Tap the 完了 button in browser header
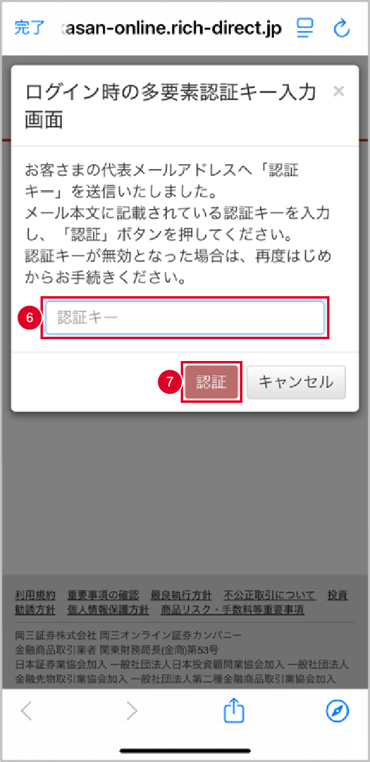The width and height of the screenshot is (370, 762). [x=28, y=28]
